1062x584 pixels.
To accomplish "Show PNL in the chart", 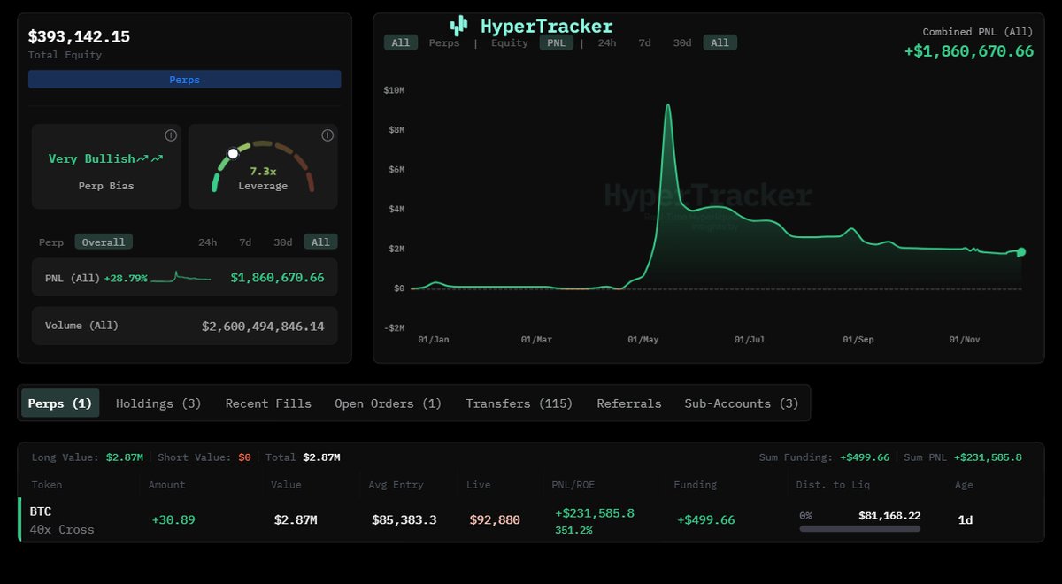I will (x=557, y=42).
